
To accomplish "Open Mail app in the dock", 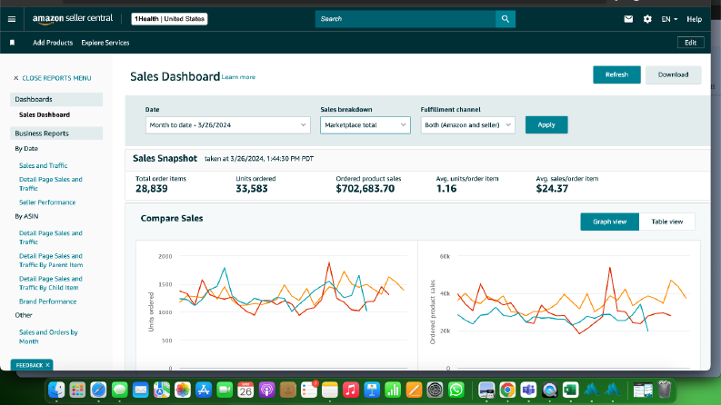I will (x=140, y=390).
